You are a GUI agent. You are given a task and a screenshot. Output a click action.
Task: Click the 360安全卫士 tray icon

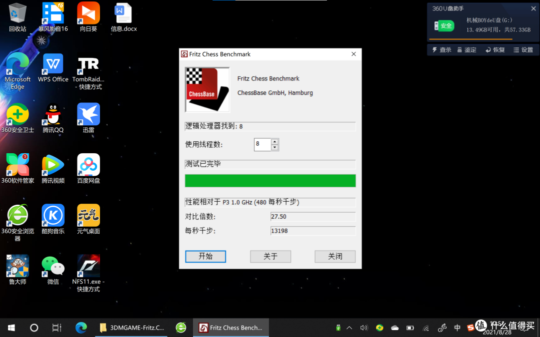point(379,328)
